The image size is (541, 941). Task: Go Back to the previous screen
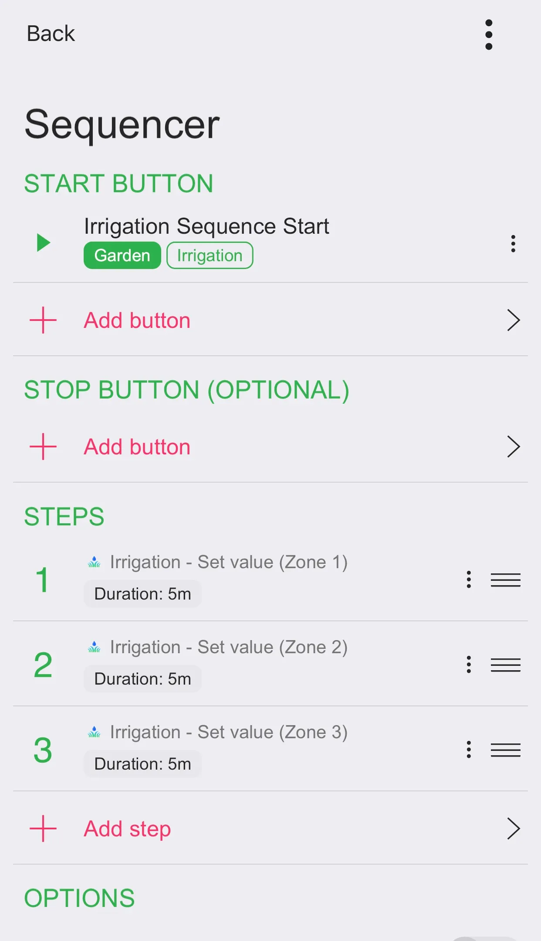click(51, 34)
